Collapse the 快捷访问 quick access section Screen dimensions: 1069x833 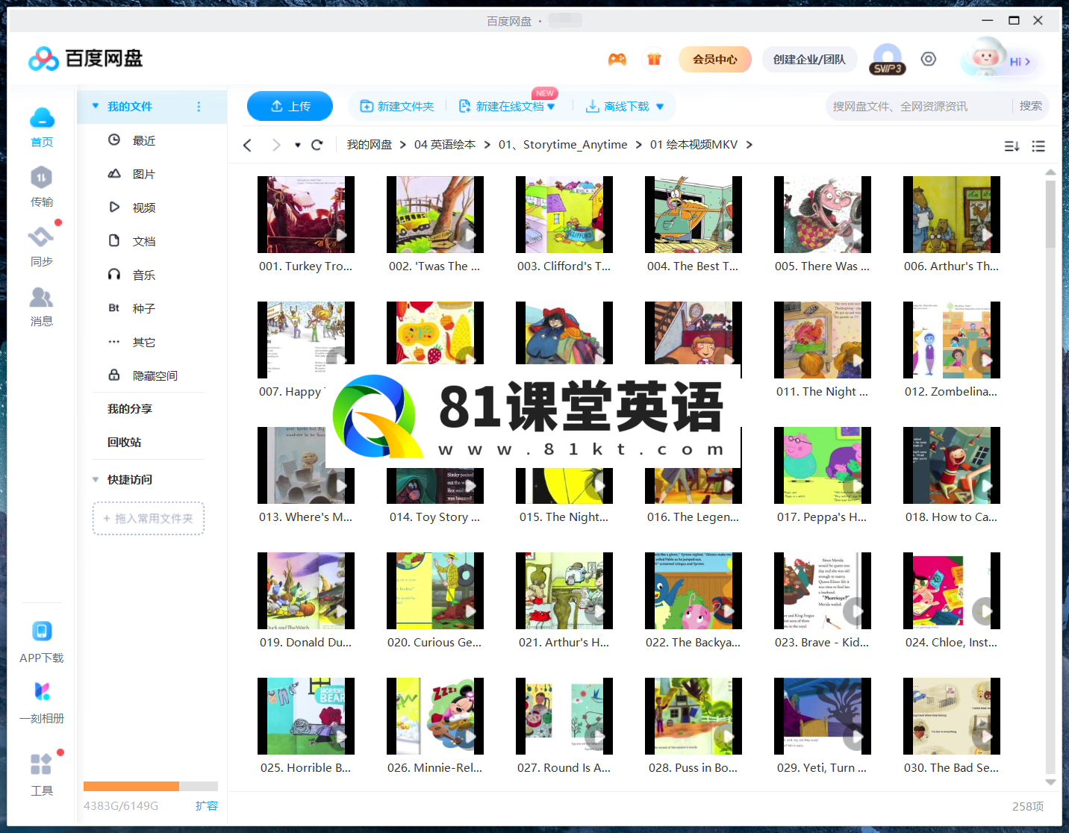(x=96, y=479)
